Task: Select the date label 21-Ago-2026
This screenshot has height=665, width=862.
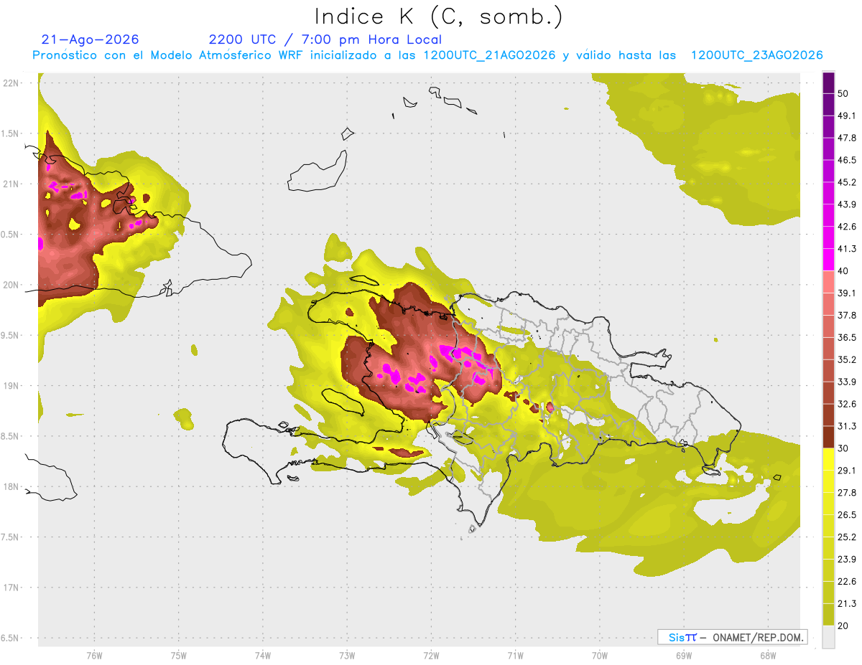Action: [x=91, y=39]
